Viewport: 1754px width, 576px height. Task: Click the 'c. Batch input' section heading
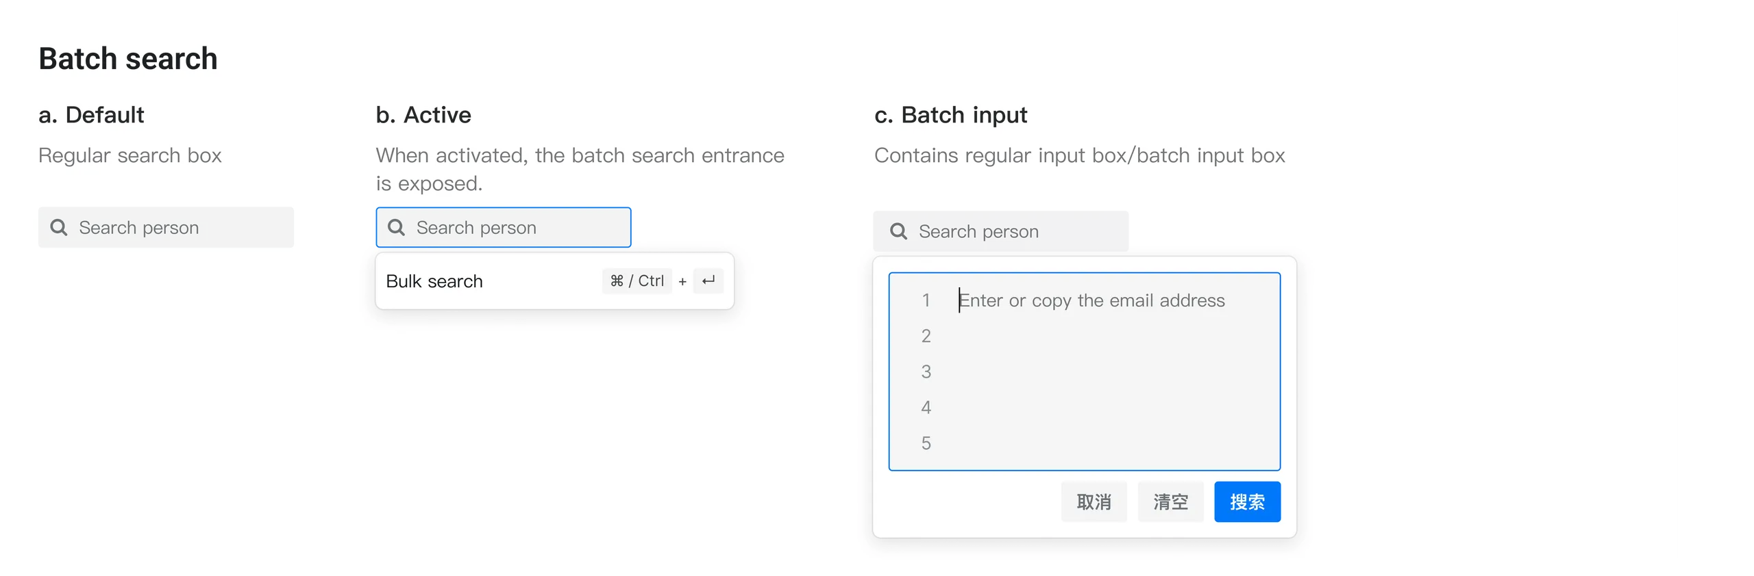click(x=951, y=115)
